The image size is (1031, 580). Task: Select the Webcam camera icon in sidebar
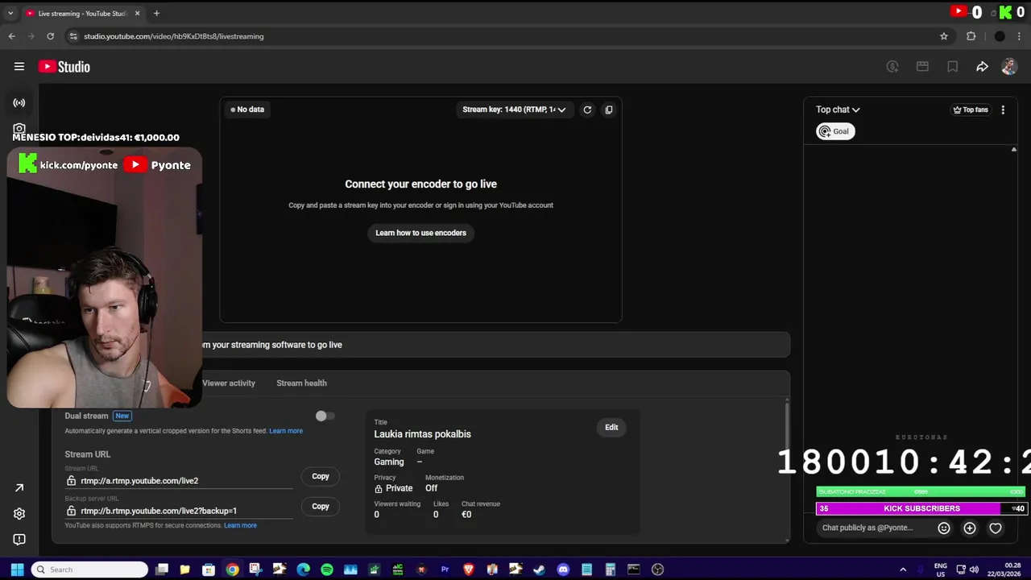point(19,128)
